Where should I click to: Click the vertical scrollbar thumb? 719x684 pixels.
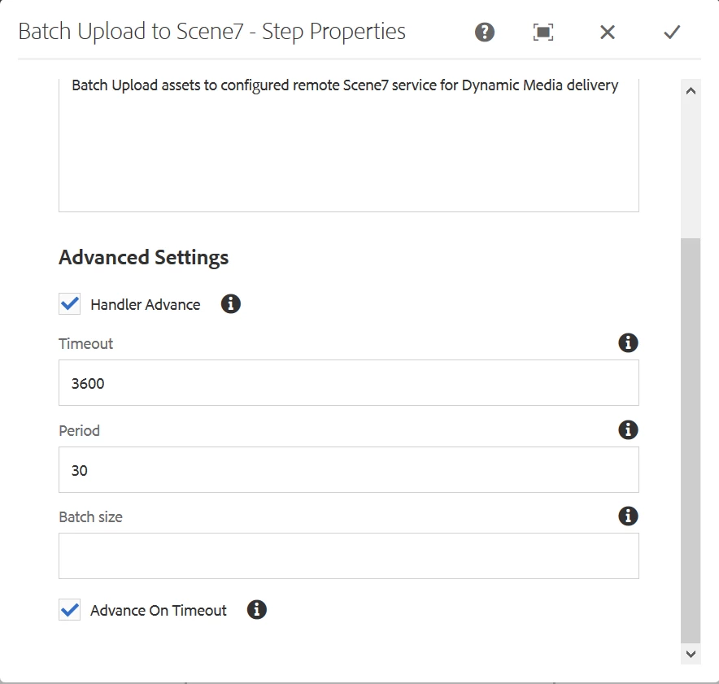[691, 441]
